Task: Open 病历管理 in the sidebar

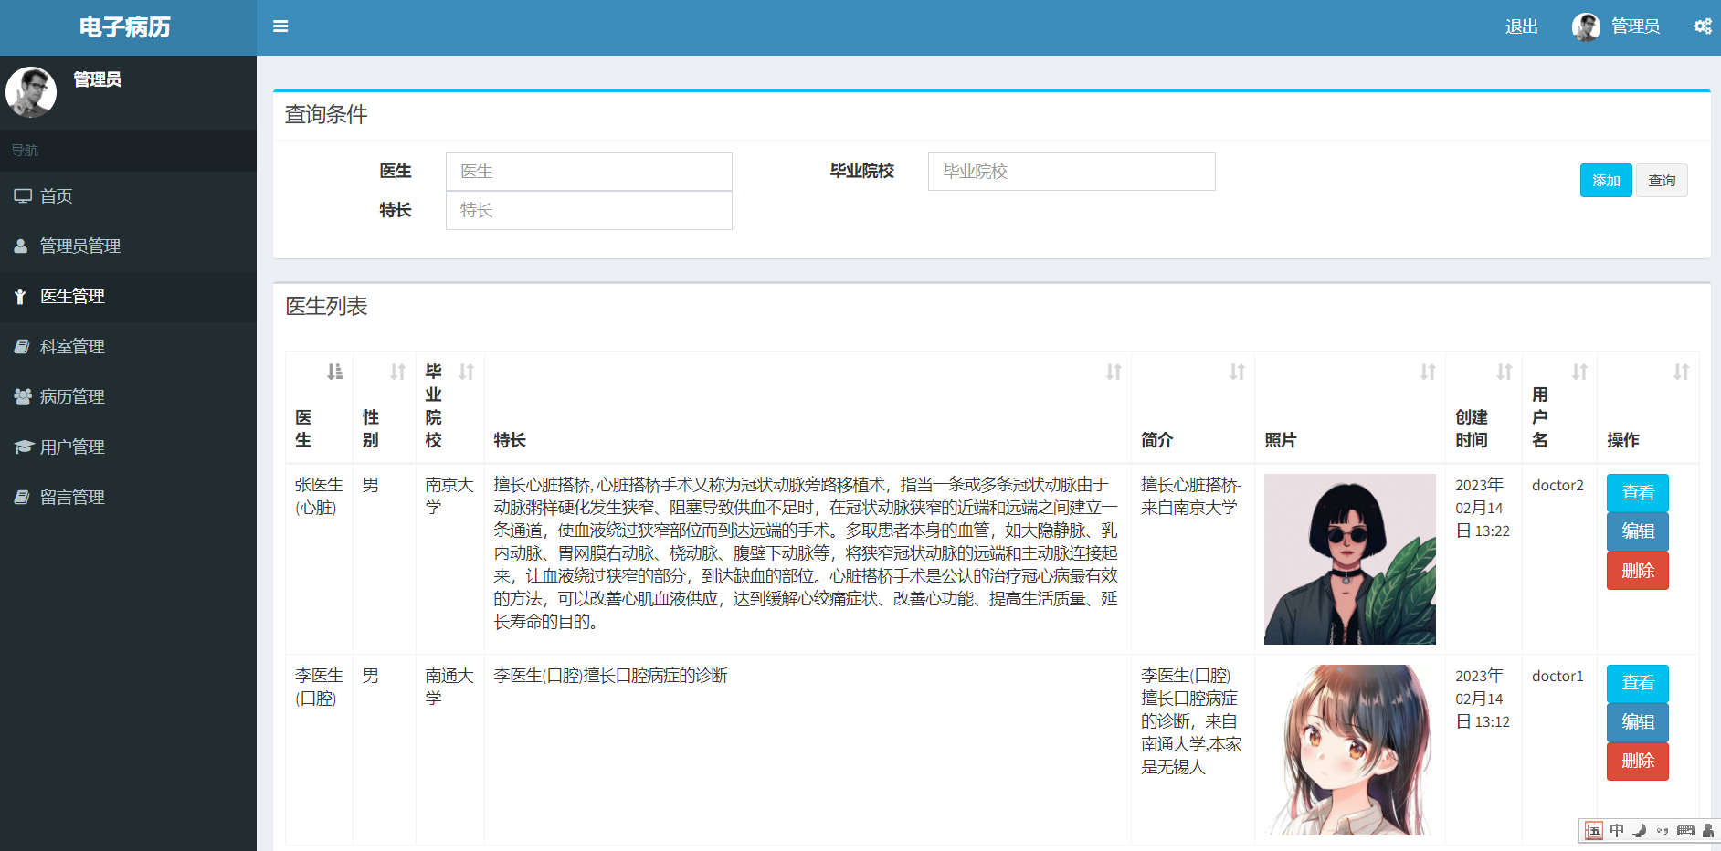Action: point(128,397)
